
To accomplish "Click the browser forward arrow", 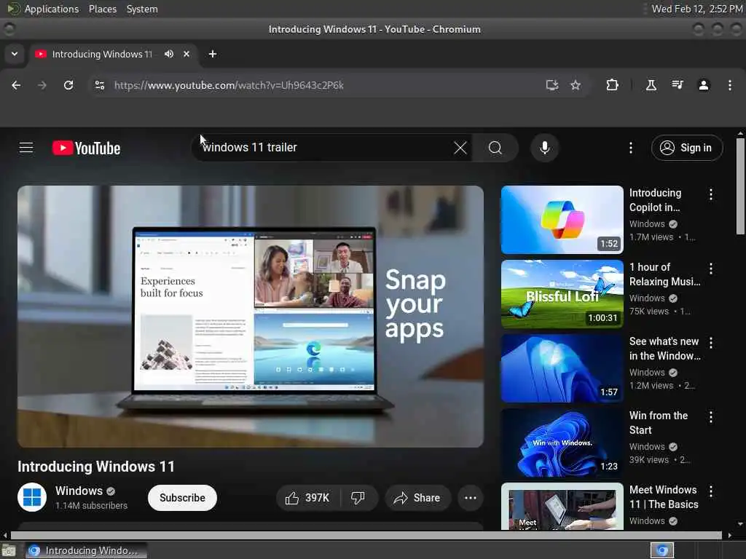I will coord(42,85).
